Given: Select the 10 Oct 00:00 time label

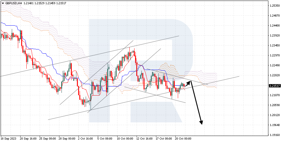Looking at the screenshot, I should (x=125, y=139).
